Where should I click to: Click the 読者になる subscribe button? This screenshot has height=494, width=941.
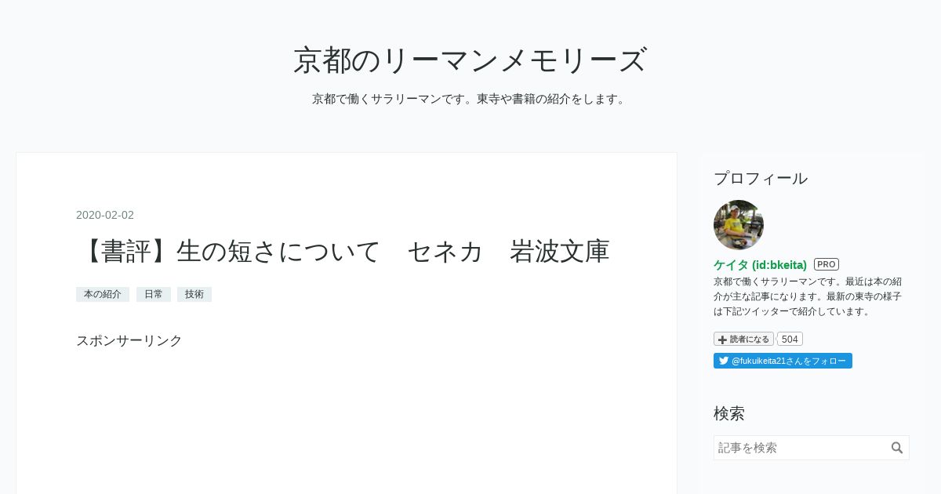(x=743, y=340)
